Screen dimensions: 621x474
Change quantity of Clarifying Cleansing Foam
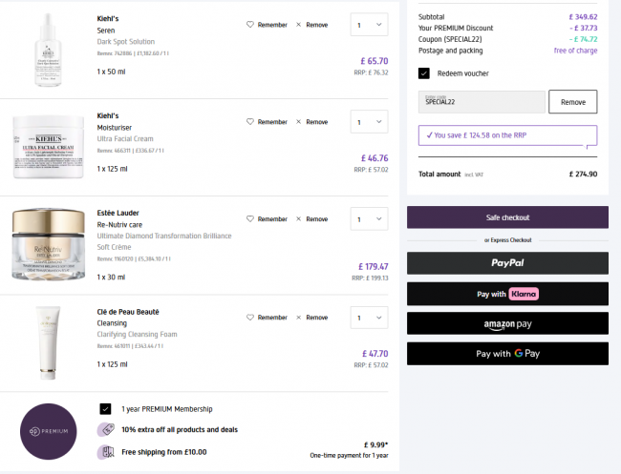[369, 318]
